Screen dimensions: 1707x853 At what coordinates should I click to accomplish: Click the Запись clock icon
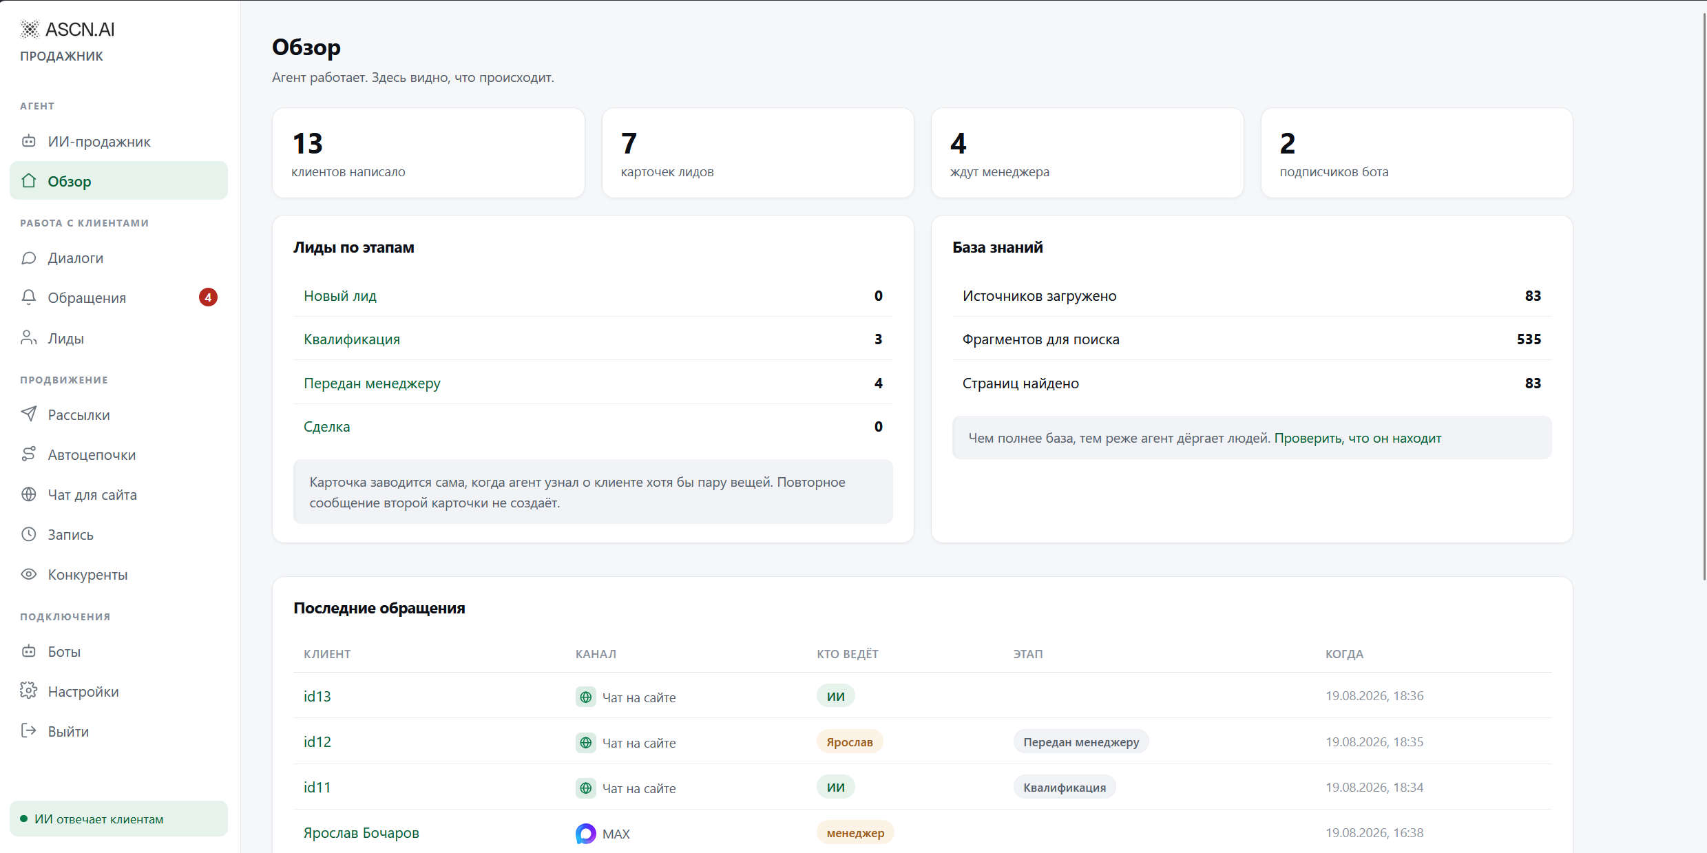point(28,534)
